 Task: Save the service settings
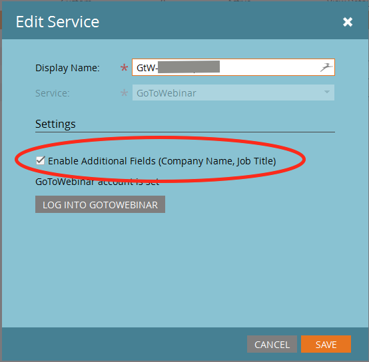(x=326, y=345)
